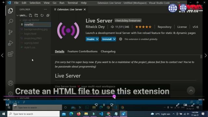The width and height of the screenshot is (208, 117).
Task: Open the View menu
Action: pyautogui.click(x=46, y=3)
